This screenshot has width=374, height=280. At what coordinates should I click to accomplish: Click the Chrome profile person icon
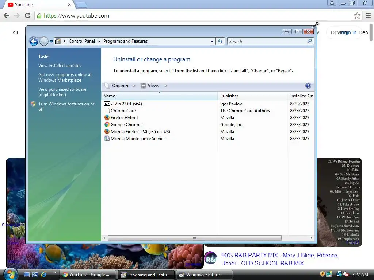(x=332, y=3)
